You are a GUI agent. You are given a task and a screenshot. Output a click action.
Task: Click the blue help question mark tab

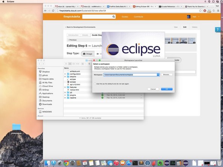click(x=218, y=30)
